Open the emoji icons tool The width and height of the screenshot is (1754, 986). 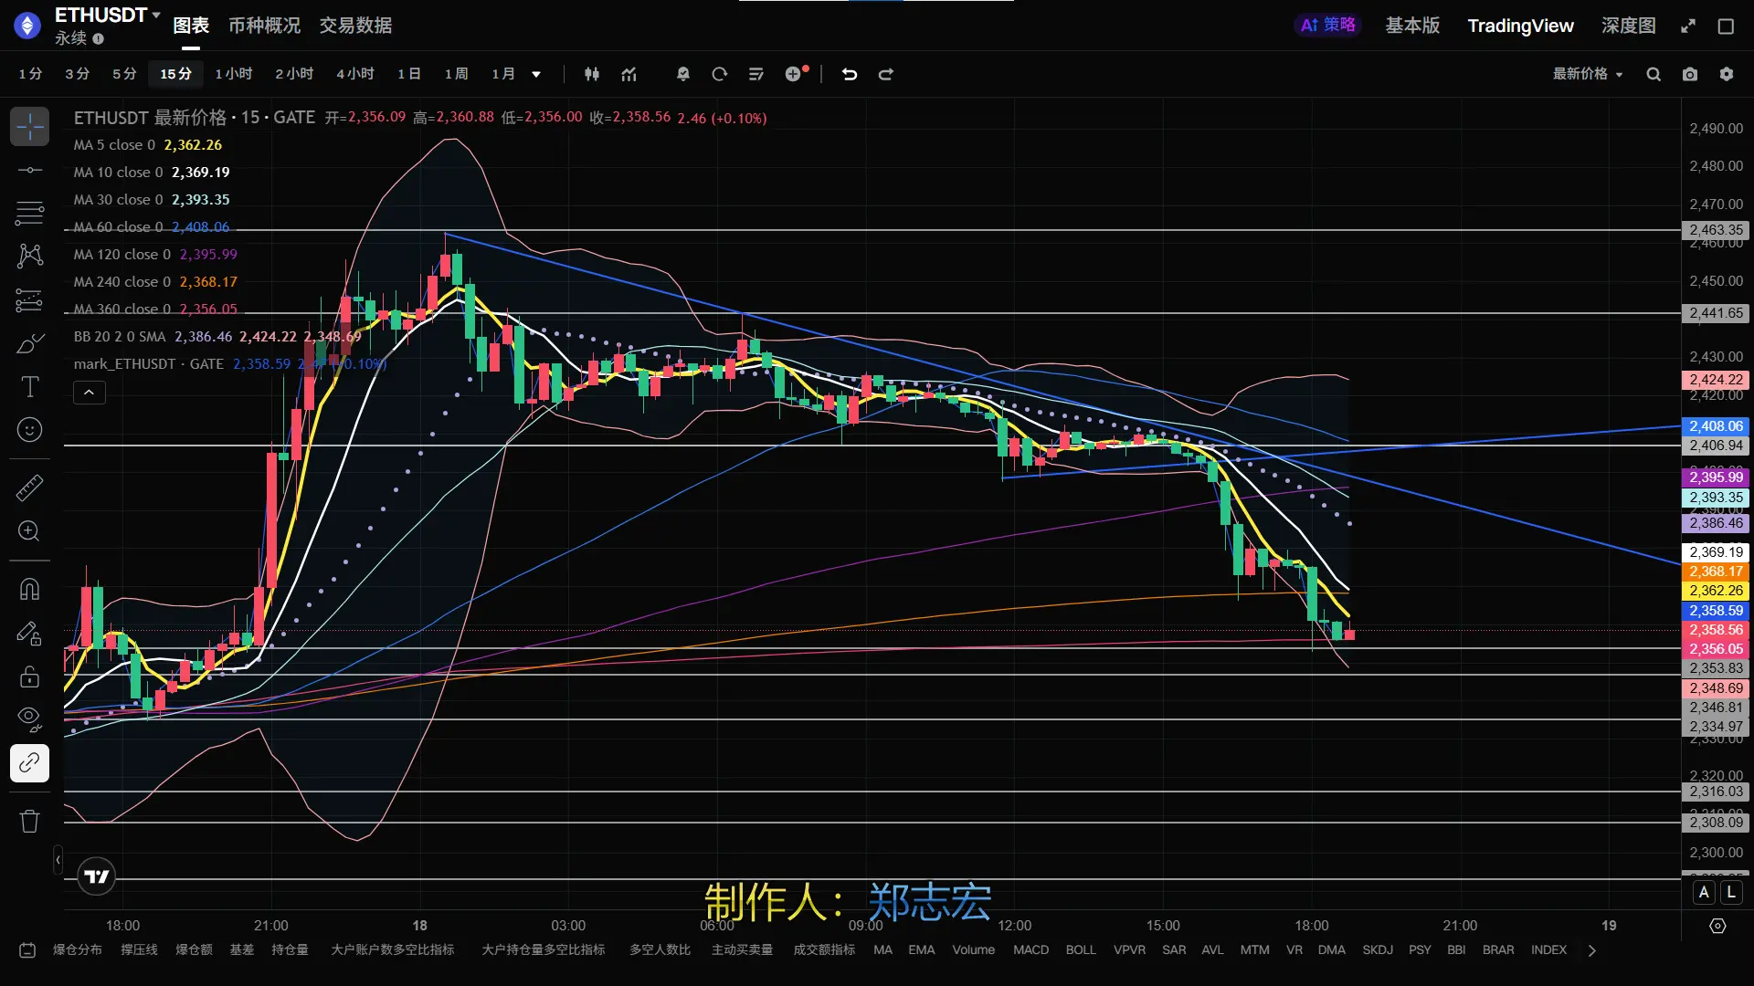pyautogui.click(x=29, y=429)
